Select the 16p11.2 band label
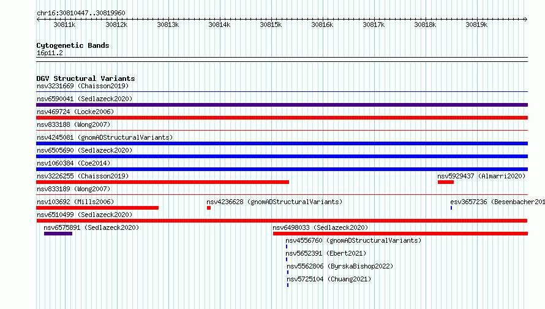545x309 pixels. [50, 53]
